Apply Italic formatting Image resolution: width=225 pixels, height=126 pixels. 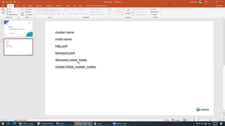pyautogui.click(x=40, y=14)
